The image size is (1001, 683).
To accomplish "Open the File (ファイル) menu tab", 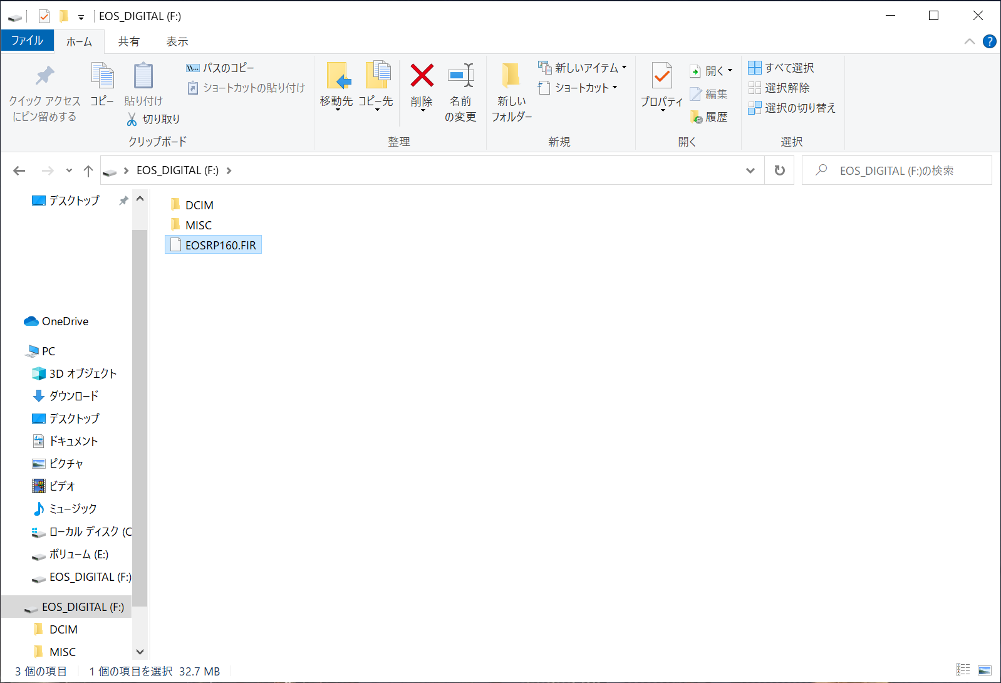I will pyautogui.click(x=27, y=41).
